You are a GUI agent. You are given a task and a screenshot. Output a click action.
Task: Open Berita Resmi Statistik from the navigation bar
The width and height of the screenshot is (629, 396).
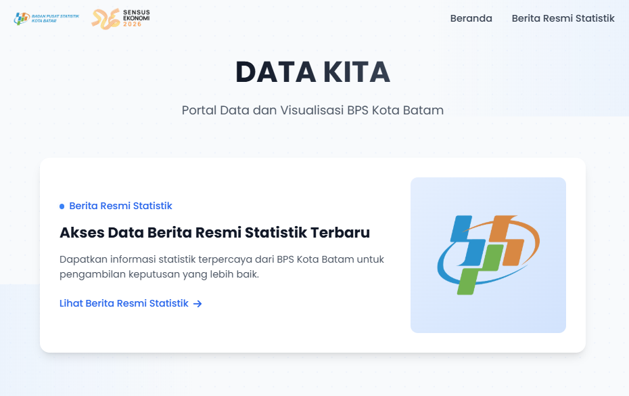coord(563,18)
